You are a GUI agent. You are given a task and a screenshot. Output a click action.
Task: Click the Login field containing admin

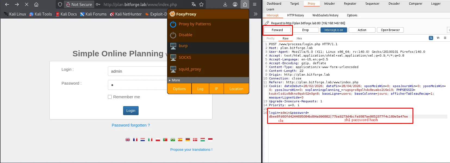point(137,71)
